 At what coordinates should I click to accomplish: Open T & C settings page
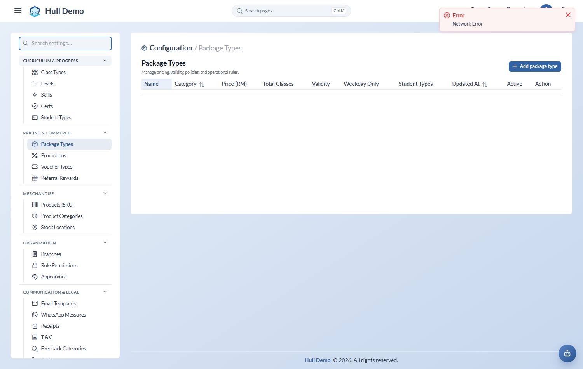tap(69, 337)
